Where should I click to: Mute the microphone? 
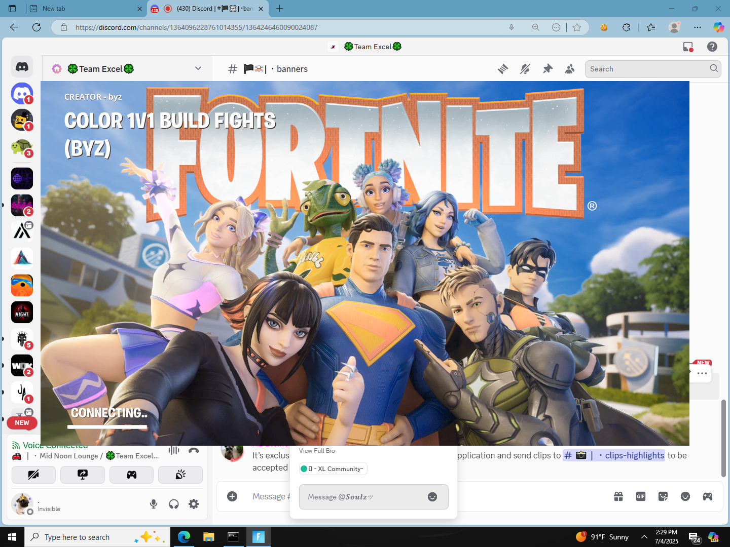point(154,504)
